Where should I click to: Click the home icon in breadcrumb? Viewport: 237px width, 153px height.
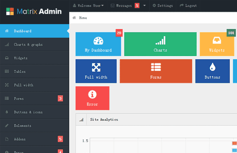[74, 18]
